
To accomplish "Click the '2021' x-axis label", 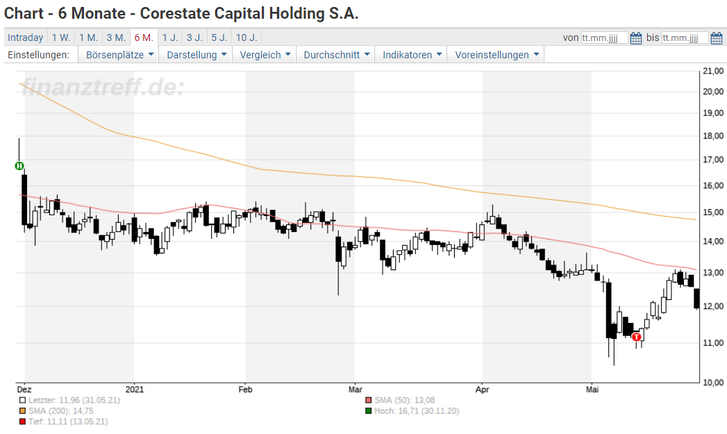I will coord(135,390).
